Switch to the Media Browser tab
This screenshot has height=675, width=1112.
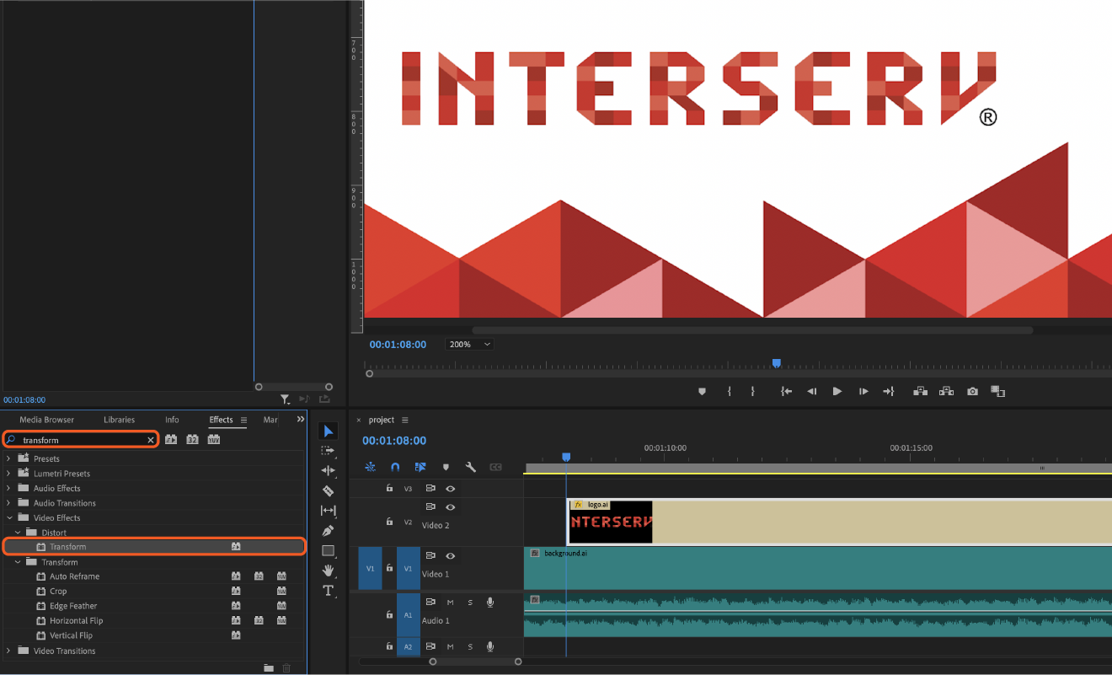(46, 420)
